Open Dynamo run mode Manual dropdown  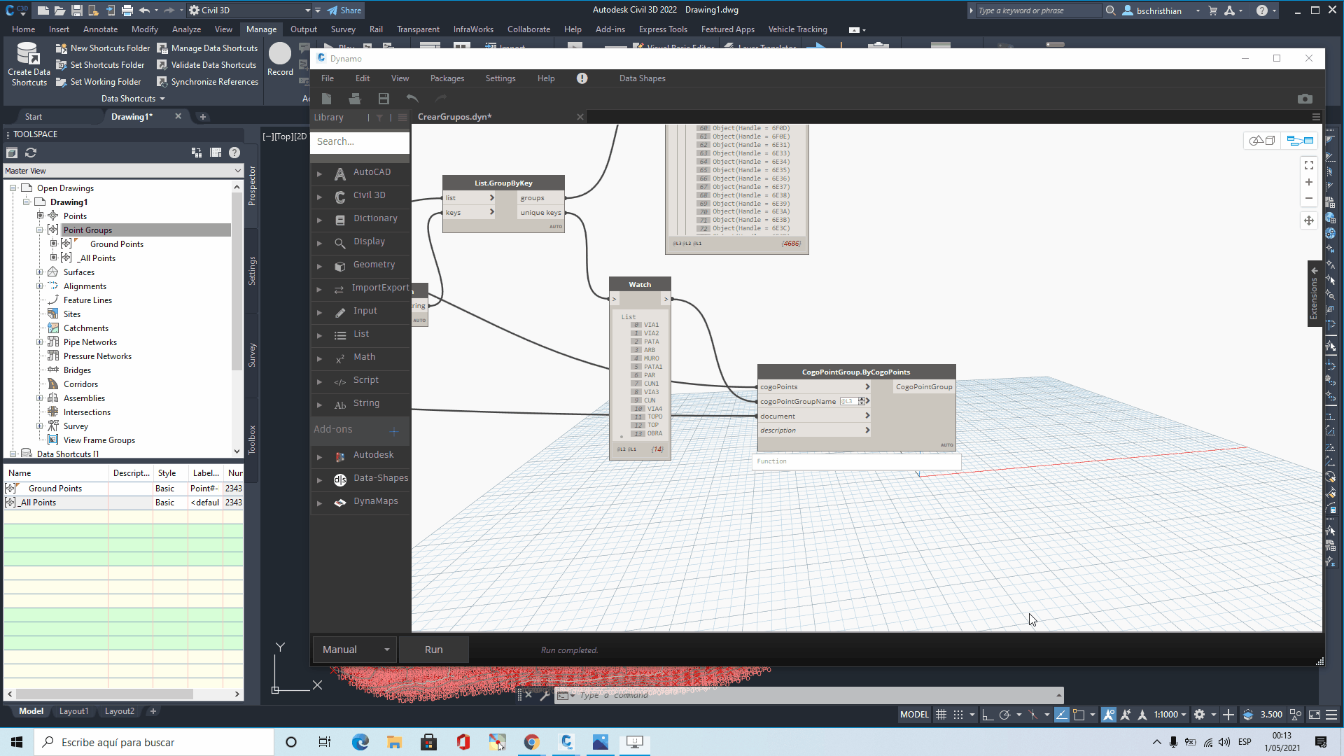click(x=355, y=650)
